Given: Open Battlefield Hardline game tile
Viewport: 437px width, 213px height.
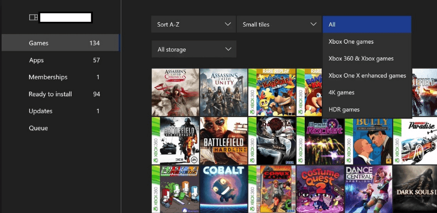Looking at the screenshot, I should tap(224, 141).
